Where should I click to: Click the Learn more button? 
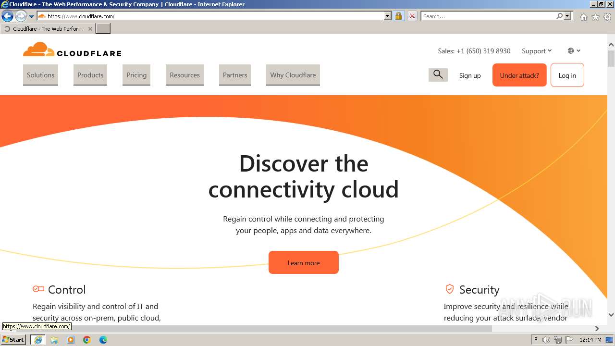click(304, 262)
